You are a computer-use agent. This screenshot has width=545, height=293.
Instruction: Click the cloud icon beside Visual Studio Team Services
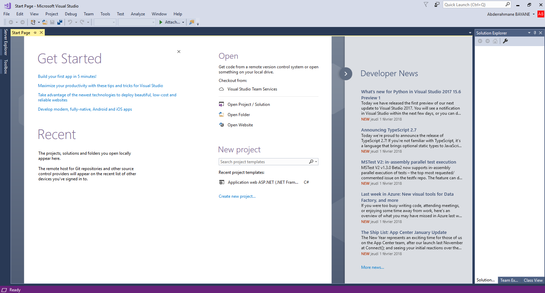(221, 89)
